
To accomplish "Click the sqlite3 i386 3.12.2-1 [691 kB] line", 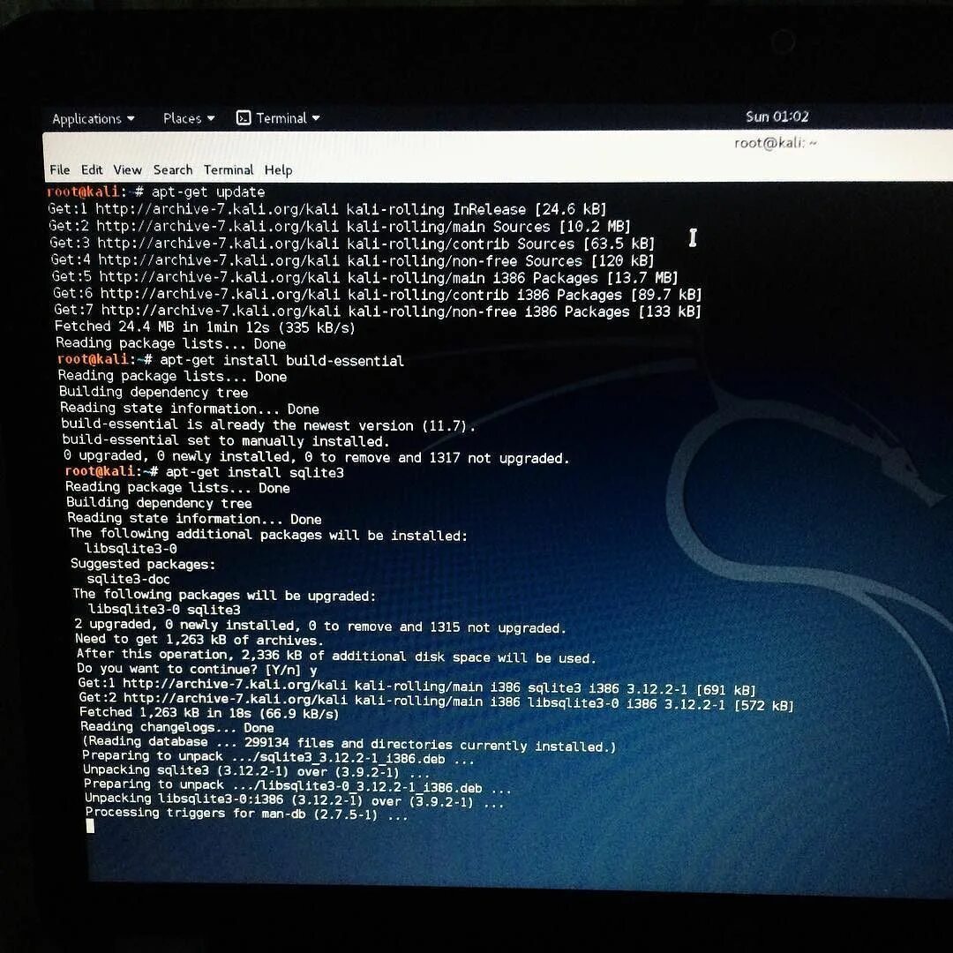I will click(x=416, y=687).
